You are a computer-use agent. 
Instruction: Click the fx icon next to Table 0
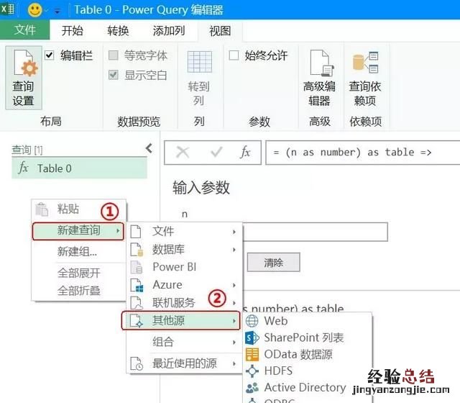pyautogui.click(x=23, y=168)
